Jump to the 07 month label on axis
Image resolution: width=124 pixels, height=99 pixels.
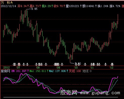tap(18, 68)
